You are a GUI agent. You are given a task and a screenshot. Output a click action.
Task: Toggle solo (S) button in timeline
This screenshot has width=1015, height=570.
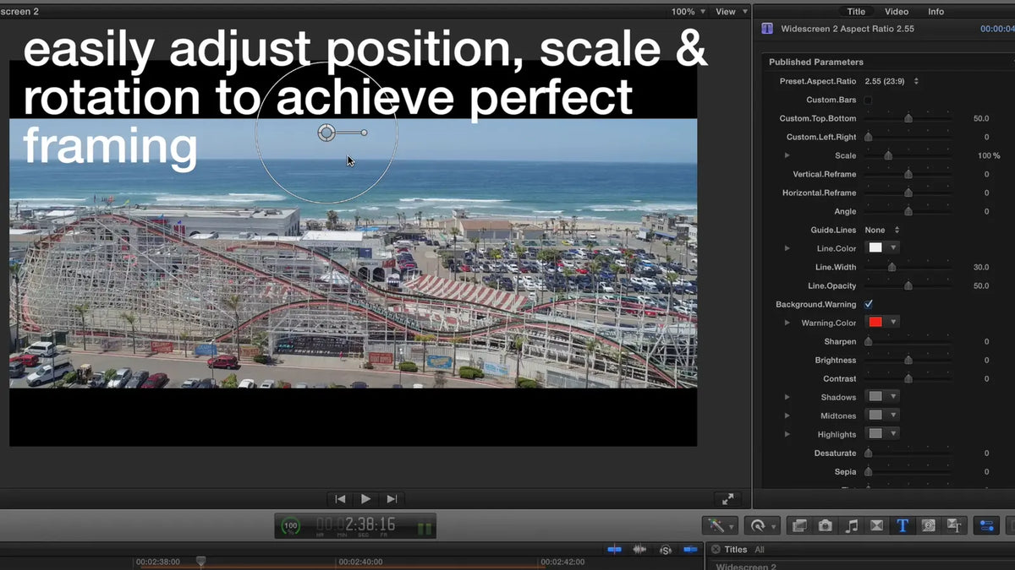pos(666,550)
